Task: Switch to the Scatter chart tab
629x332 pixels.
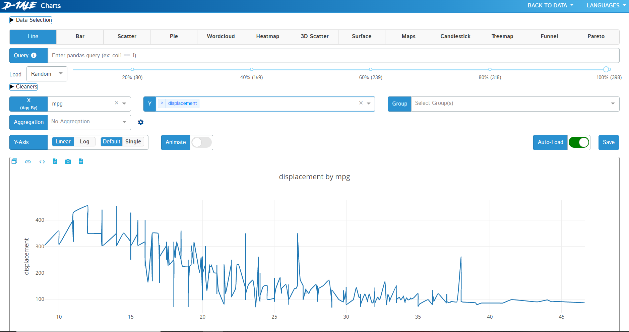Action: [x=127, y=37]
